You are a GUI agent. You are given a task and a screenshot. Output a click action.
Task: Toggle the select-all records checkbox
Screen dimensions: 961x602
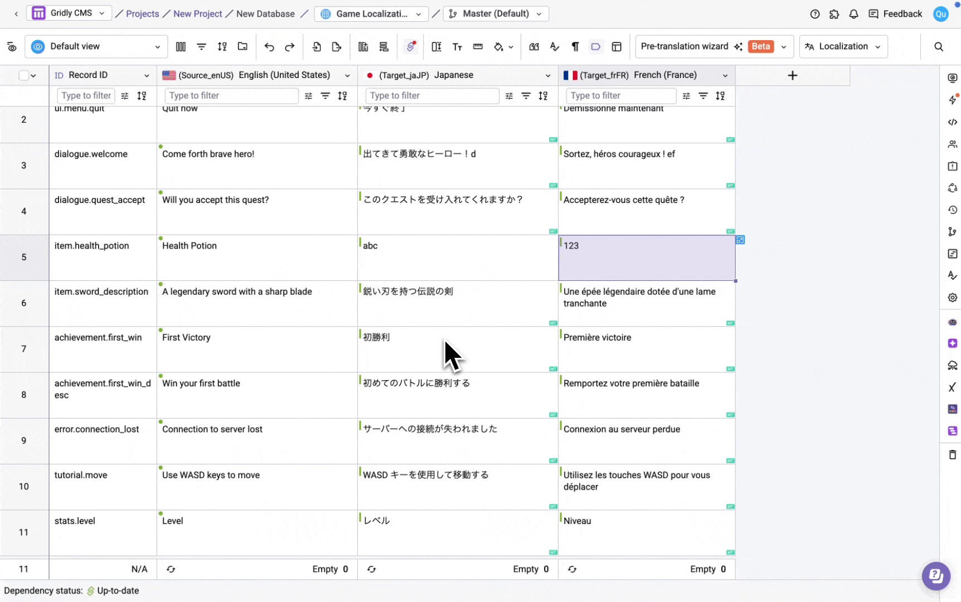[x=23, y=75]
